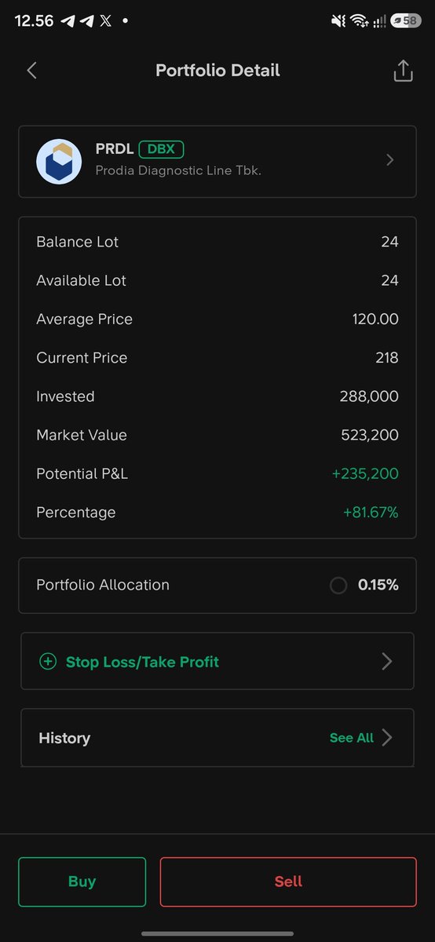Tap the green plus circle icon
This screenshot has height=942, width=435.
tap(48, 662)
